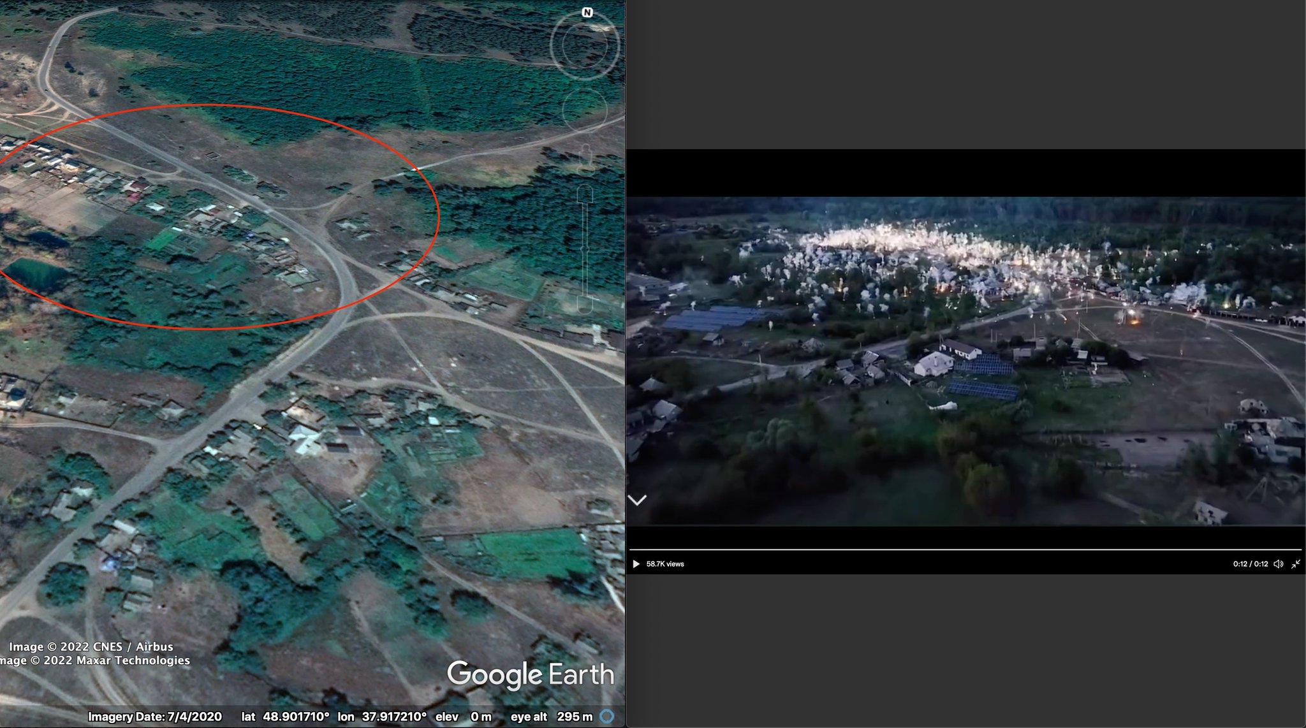1306x728 pixels.
Task: Click the middle of the zoom slider track
Action: (x=585, y=249)
